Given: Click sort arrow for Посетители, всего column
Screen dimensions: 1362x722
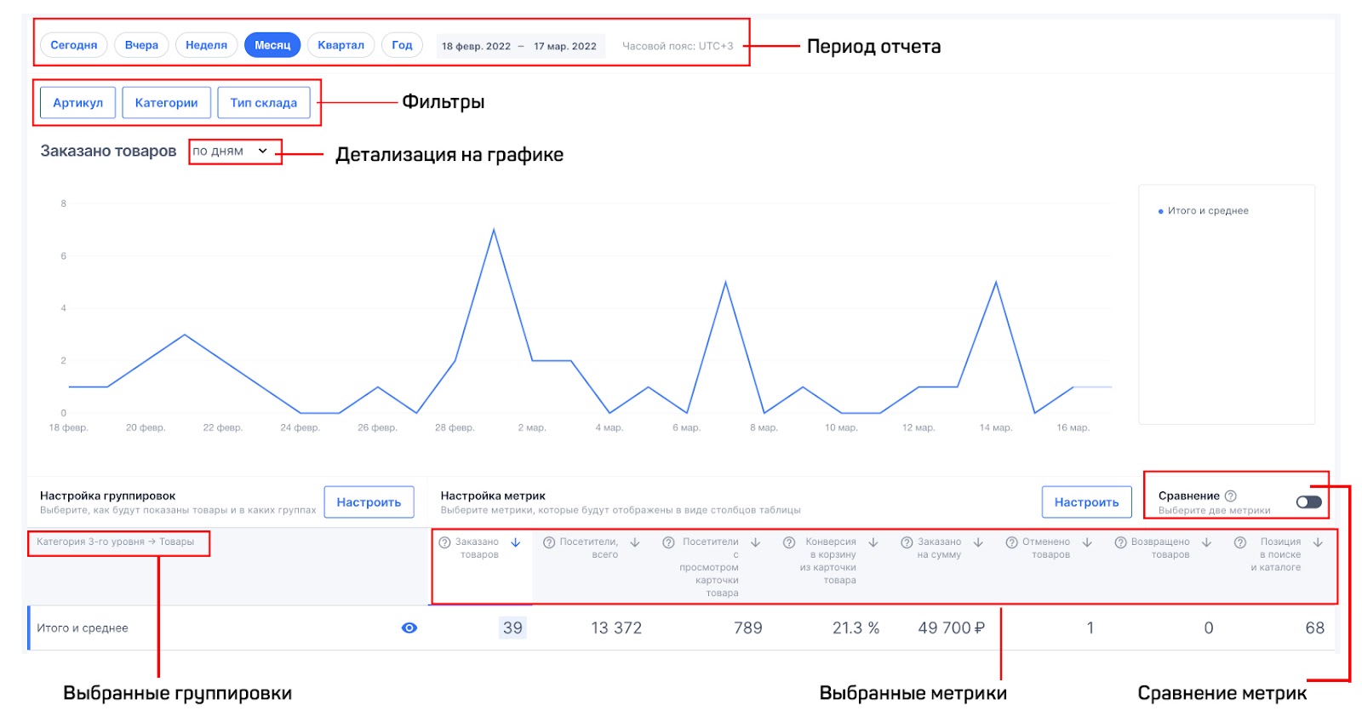Looking at the screenshot, I should point(635,542).
